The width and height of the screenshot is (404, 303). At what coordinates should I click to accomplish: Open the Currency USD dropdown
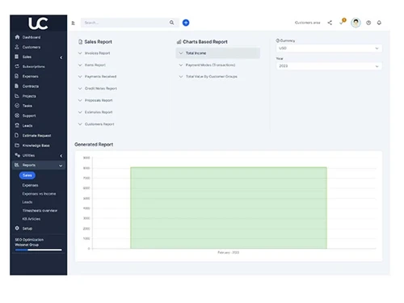(329, 48)
